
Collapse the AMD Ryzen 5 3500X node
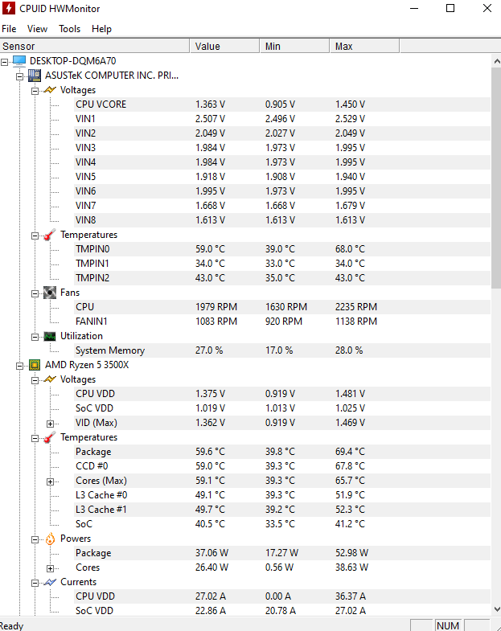click(20, 367)
